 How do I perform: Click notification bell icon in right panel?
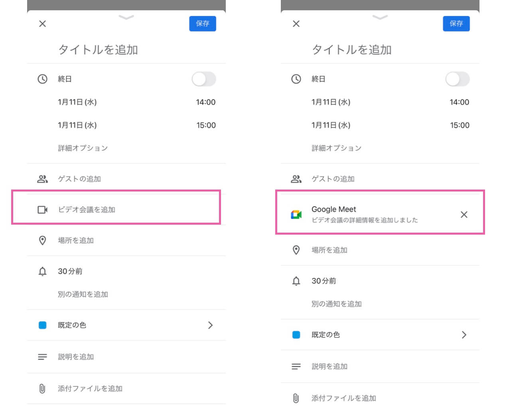tap(296, 281)
